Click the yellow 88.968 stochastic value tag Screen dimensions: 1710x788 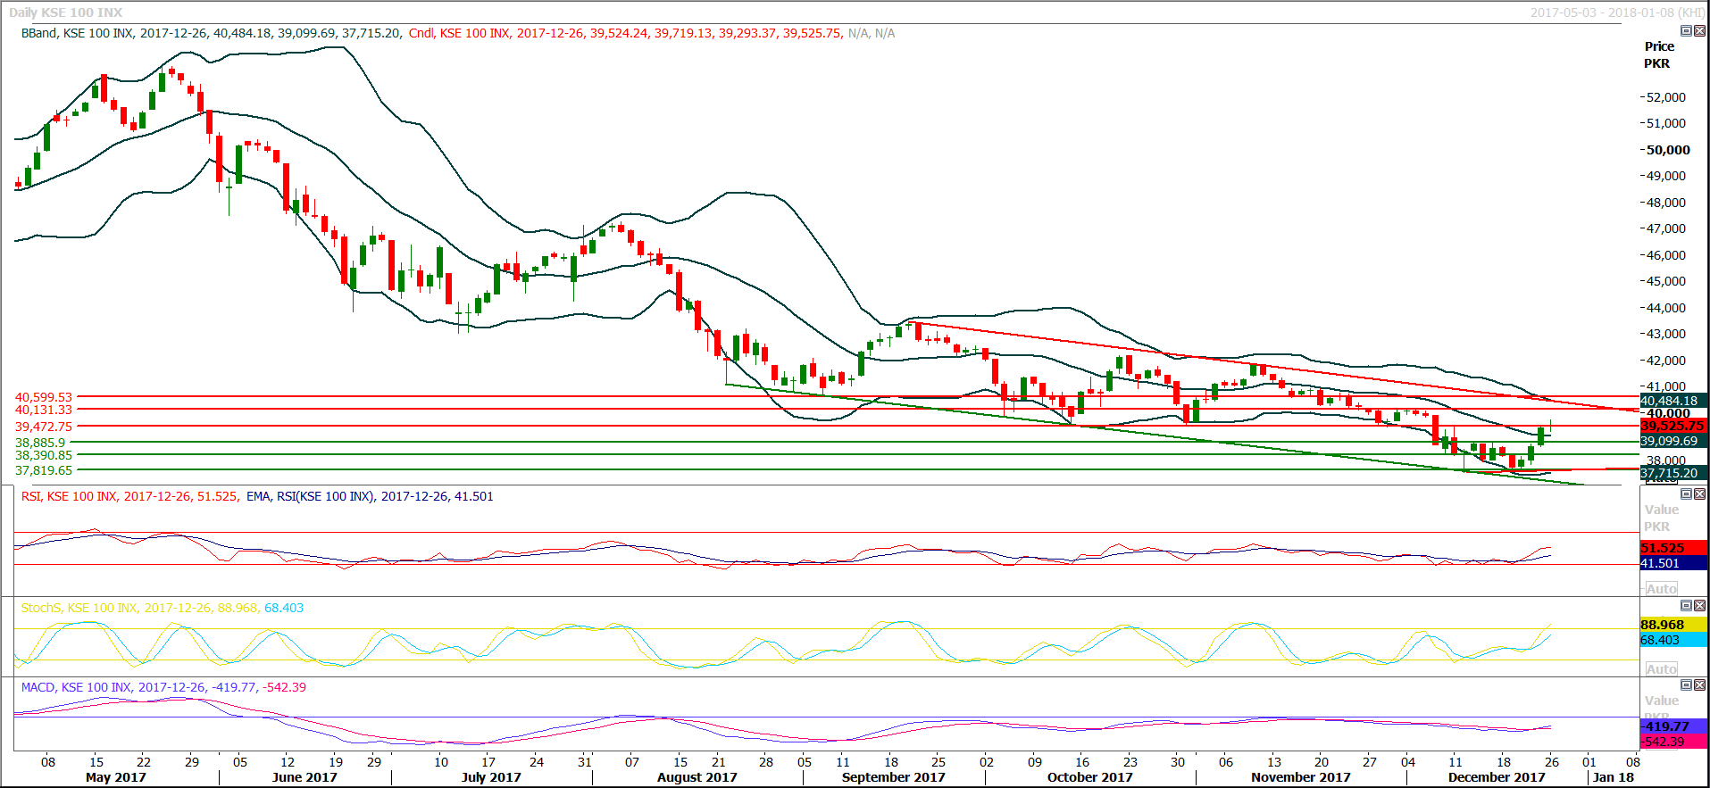pos(1662,625)
